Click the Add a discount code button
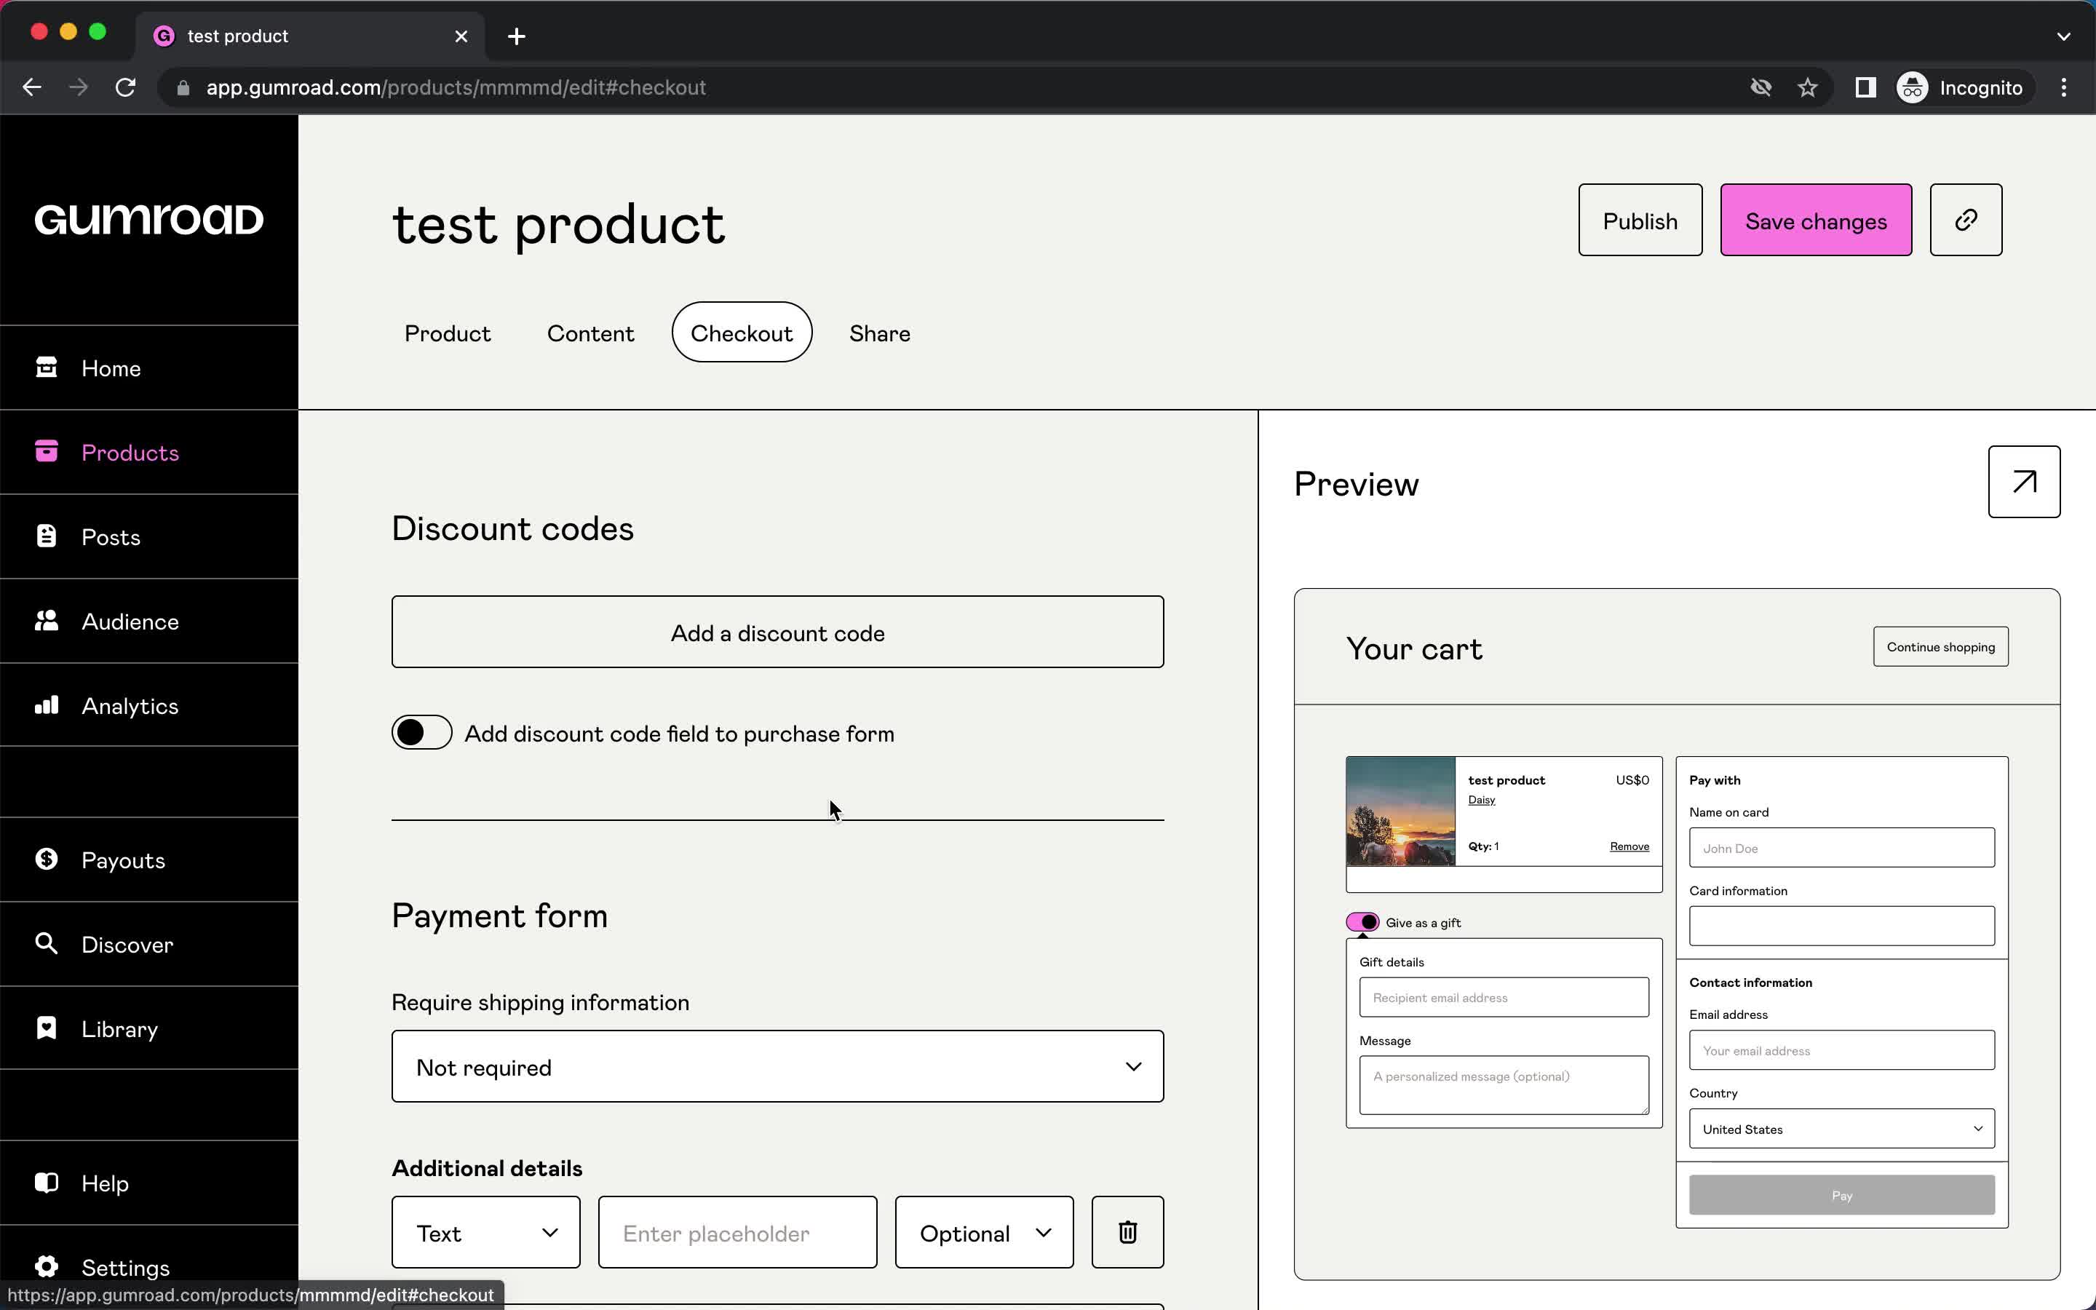Screen dimensions: 2096x1310 pyautogui.click(x=777, y=632)
